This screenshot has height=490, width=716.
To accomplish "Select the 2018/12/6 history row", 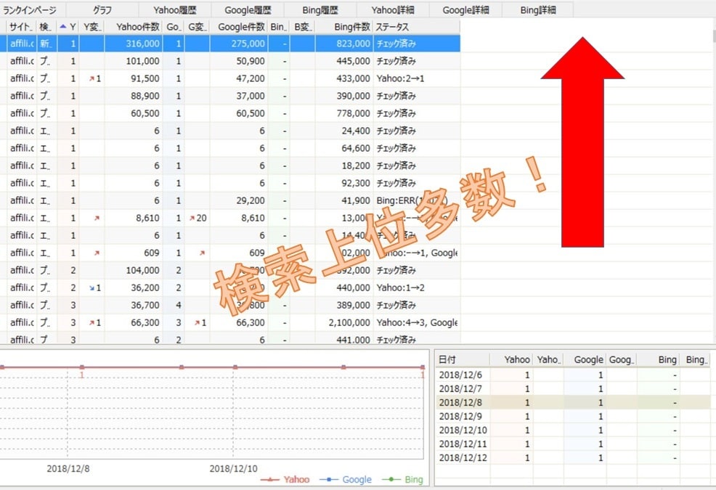I will tap(573, 375).
